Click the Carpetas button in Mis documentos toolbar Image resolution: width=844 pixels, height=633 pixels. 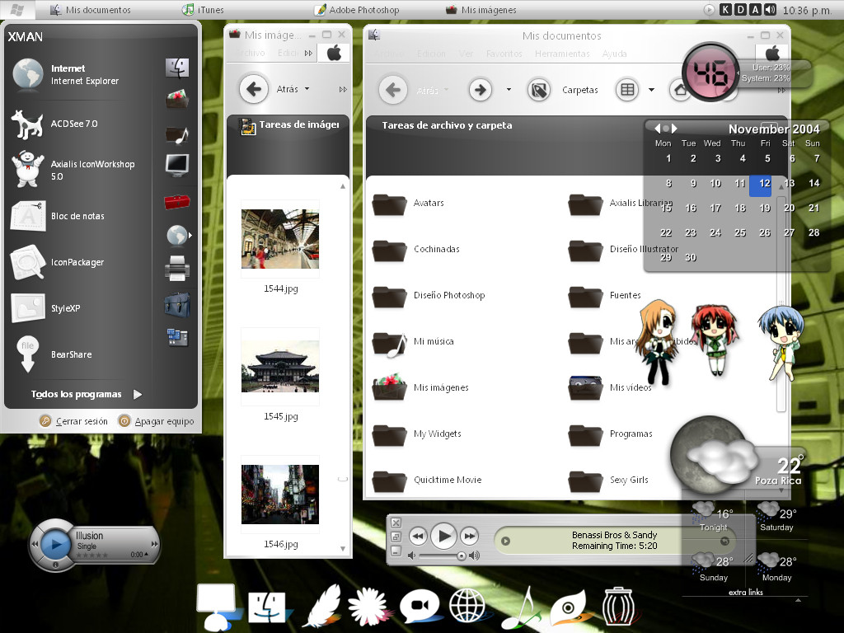click(579, 90)
